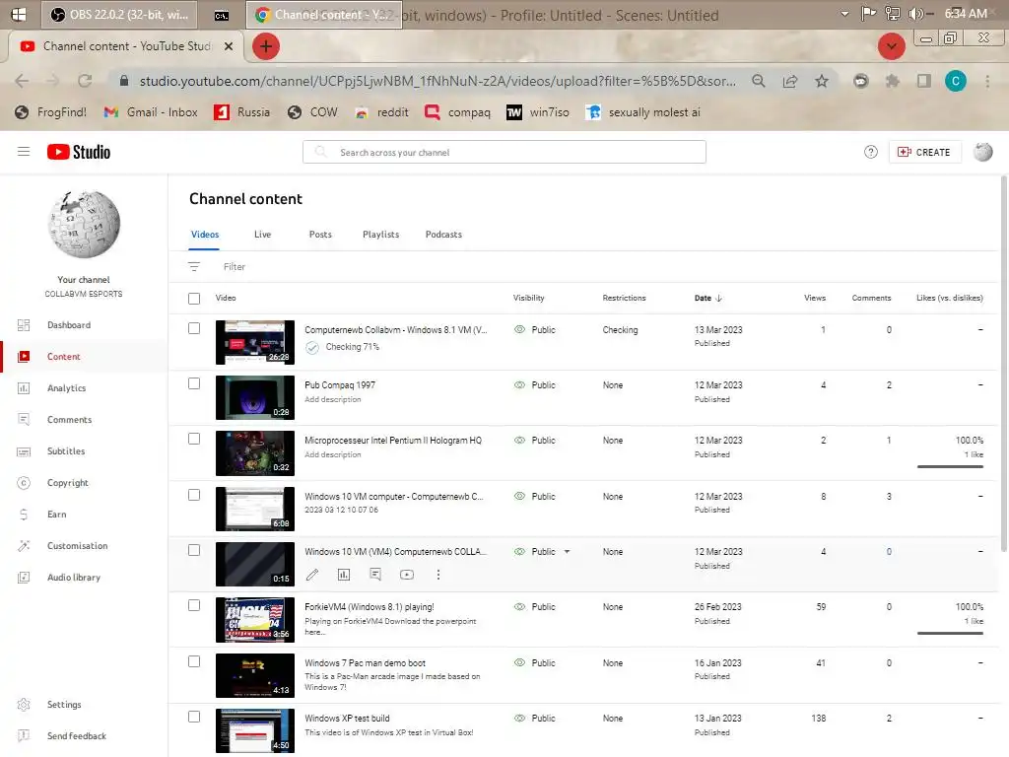Open Subtitles in the sidebar
Image resolution: width=1009 pixels, height=757 pixels.
pos(84,451)
